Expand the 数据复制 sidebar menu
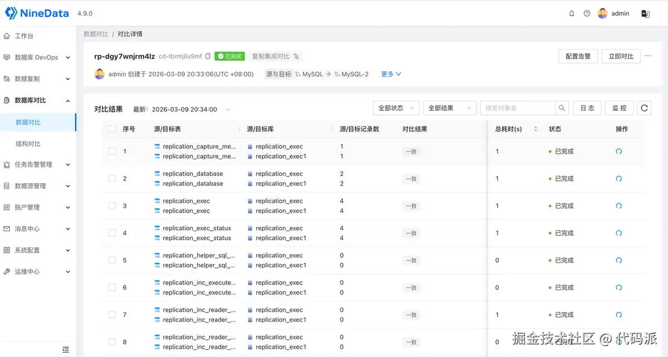 [37, 79]
